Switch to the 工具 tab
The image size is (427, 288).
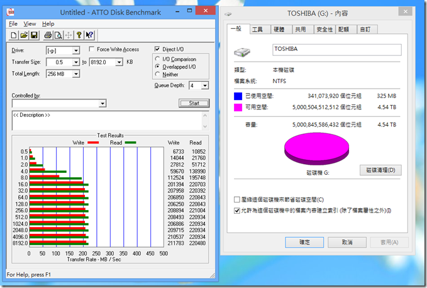click(260, 30)
